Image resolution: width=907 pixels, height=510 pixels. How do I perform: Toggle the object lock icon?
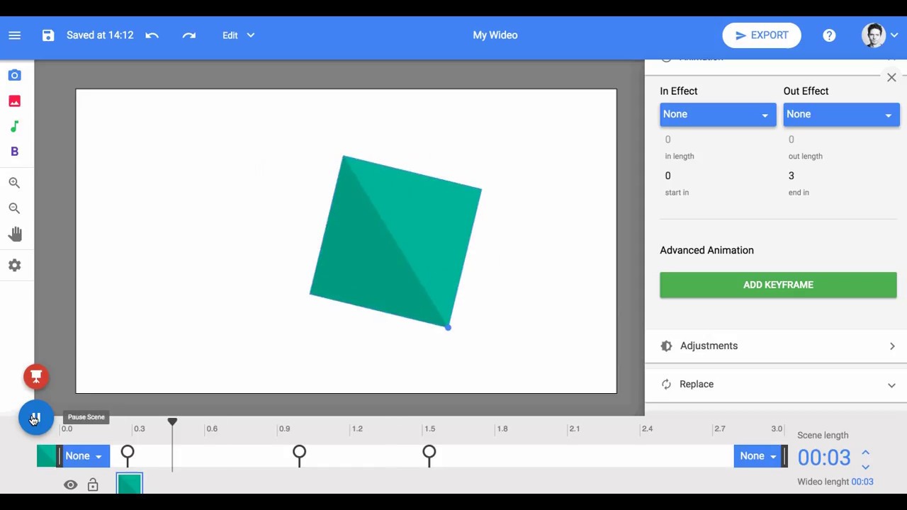point(93,485)
